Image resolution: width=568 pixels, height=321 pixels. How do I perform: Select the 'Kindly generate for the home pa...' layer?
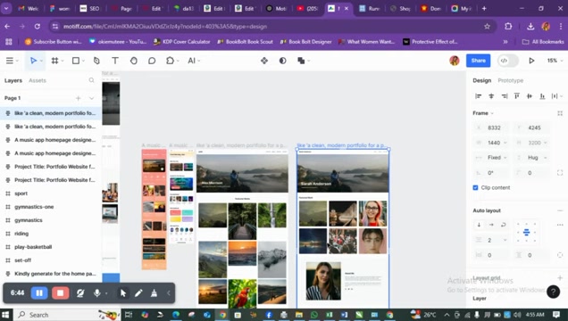coord(51,274)
